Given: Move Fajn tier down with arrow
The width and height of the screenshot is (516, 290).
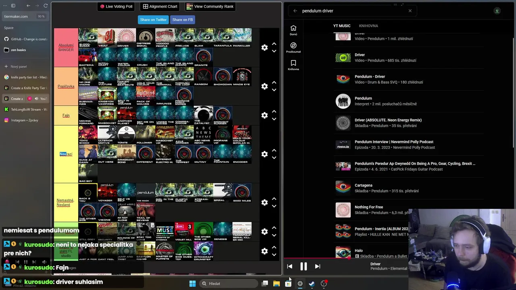Looking at the screenshot, I should point(274,119).
